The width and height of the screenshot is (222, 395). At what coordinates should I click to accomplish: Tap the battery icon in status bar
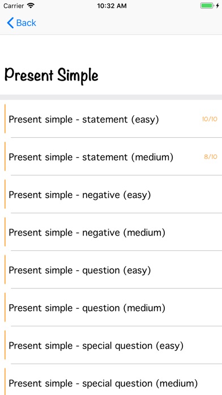(207, 6)
